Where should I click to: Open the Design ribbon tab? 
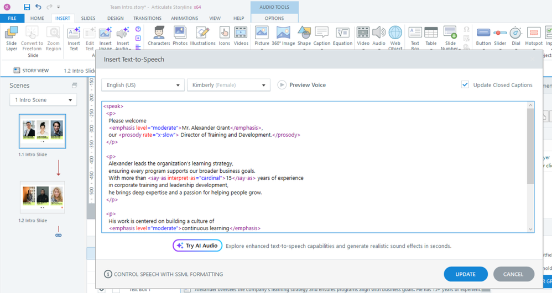coord(115,18)
